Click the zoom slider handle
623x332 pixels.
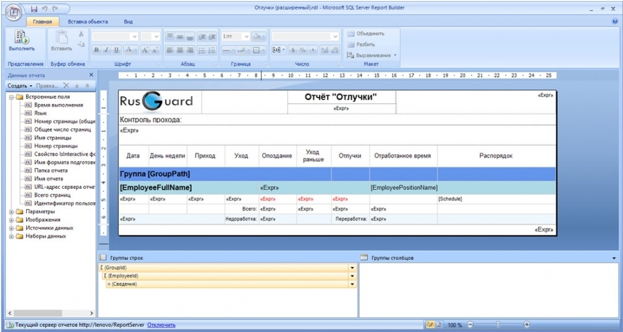coord(498,325)
